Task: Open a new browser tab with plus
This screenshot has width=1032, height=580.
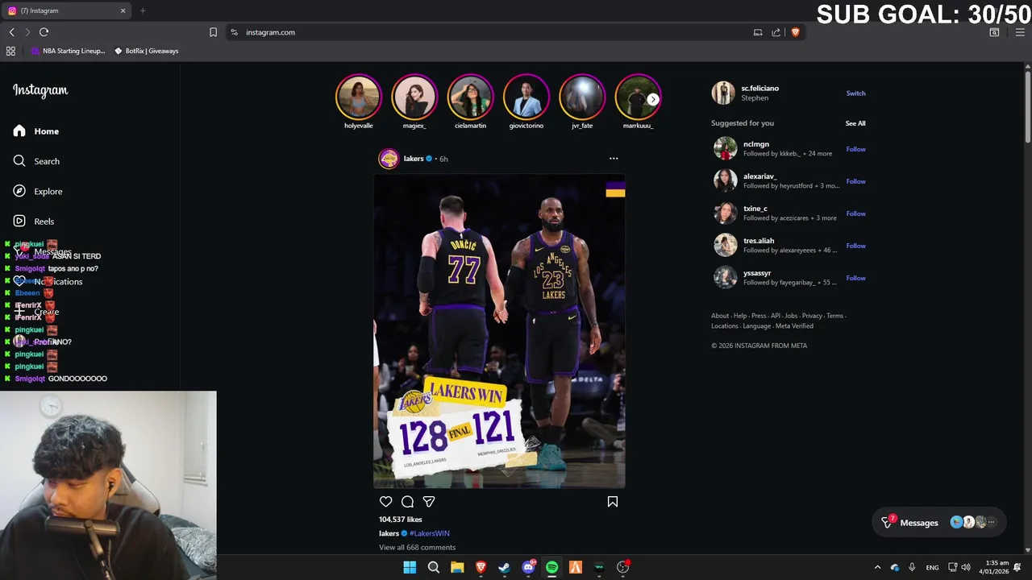Action: (x=143, y=10)
